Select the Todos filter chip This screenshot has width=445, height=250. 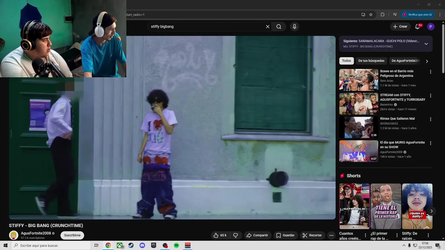click(347, 61)
